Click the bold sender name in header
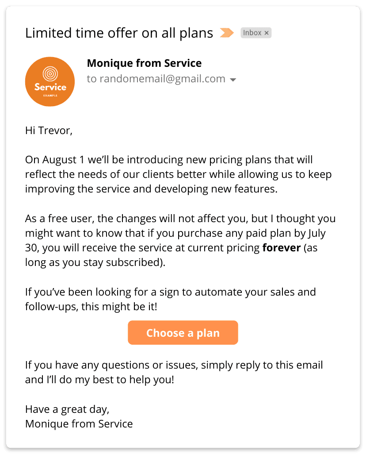The image size is (366, 454). point(144,63)
